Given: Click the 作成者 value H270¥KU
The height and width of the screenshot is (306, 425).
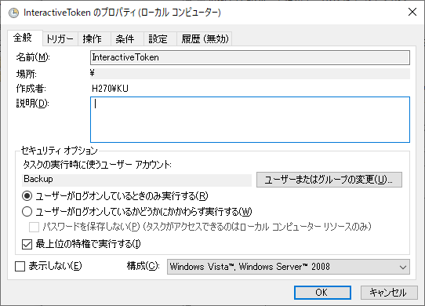Looking at the screenshot, I should [110, 89].
